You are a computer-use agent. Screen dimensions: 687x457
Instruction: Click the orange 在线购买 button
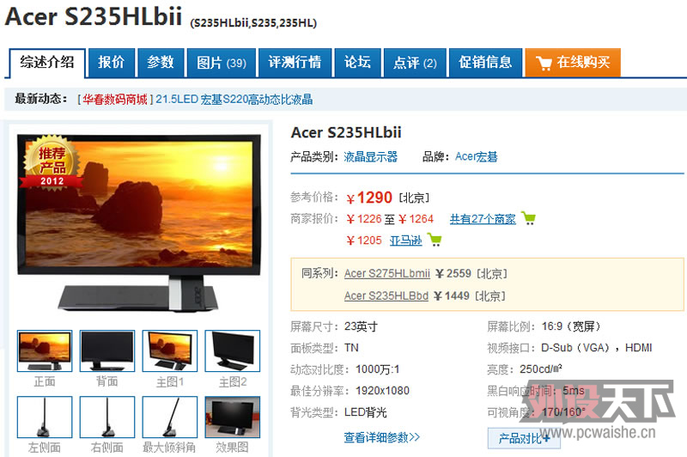tap(573, 62)
